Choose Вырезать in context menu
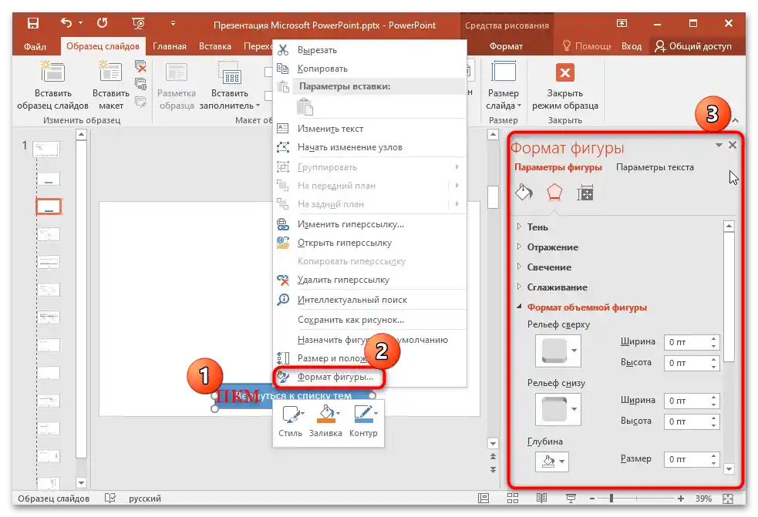758x517 pixels. pos(370,50)
